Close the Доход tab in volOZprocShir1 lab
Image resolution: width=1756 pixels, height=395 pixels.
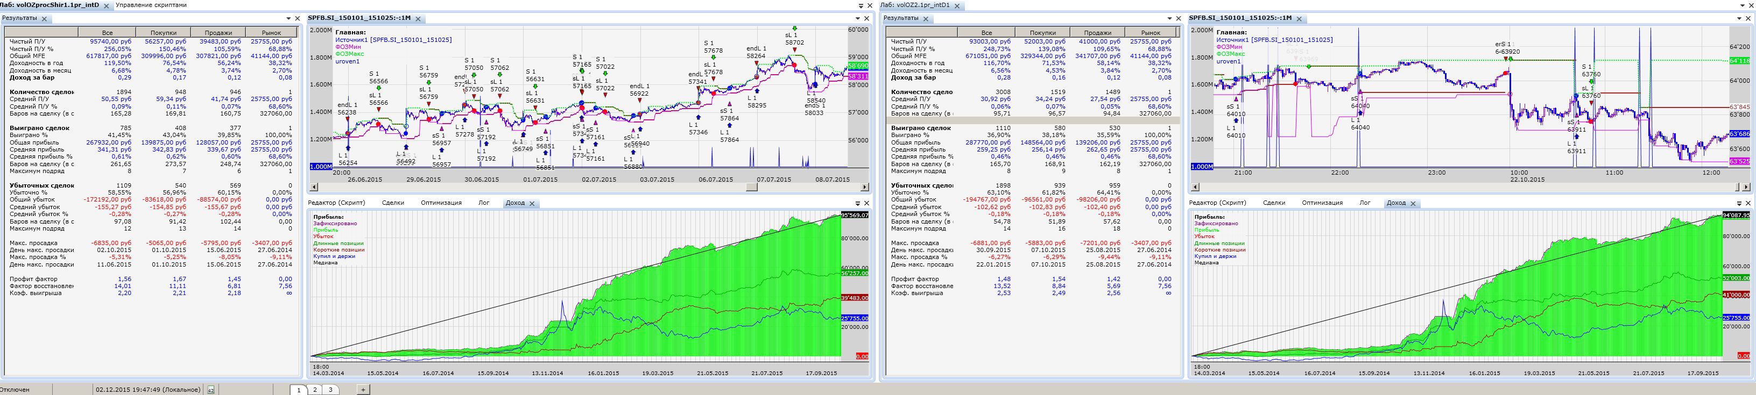pyautogui.click(x=532, y=204)
